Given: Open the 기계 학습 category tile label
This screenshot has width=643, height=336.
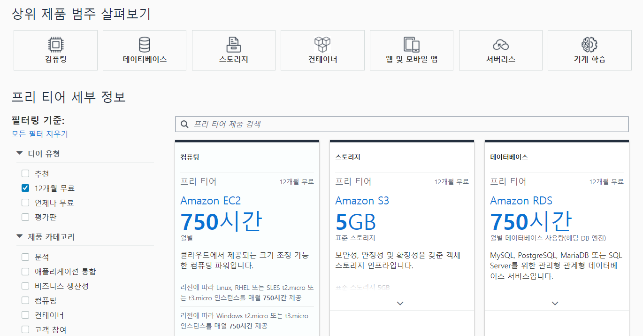Looking at the screenshot, I should 589,59.
